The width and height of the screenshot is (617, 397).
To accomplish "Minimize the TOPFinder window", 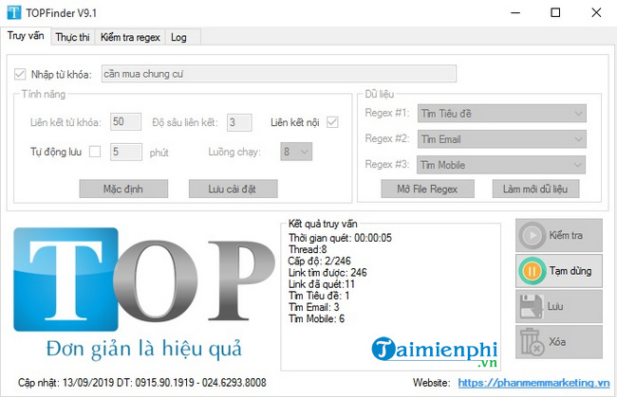I will click(515, 13).
